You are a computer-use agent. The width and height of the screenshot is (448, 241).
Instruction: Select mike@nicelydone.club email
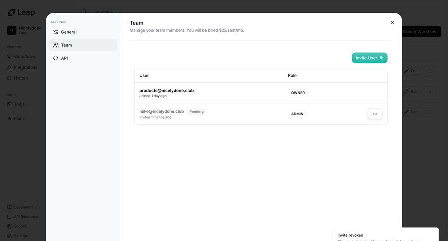pos(161,111)
